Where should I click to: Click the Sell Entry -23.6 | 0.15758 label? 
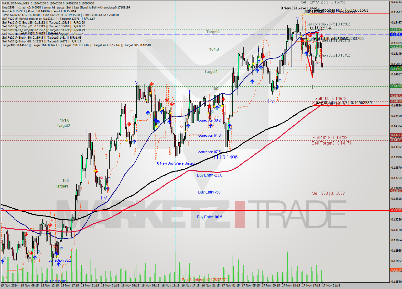(x=323, y=2)
